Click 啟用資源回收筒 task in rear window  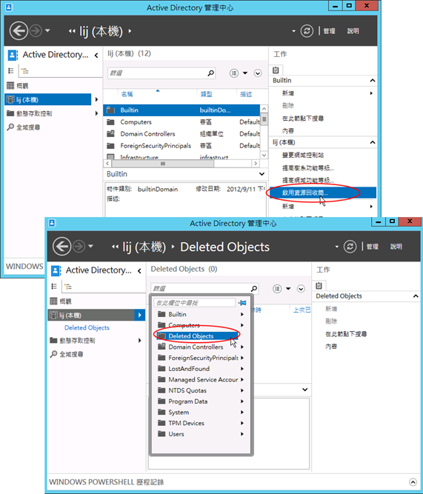pyautogui.click(x=323, y=193)
